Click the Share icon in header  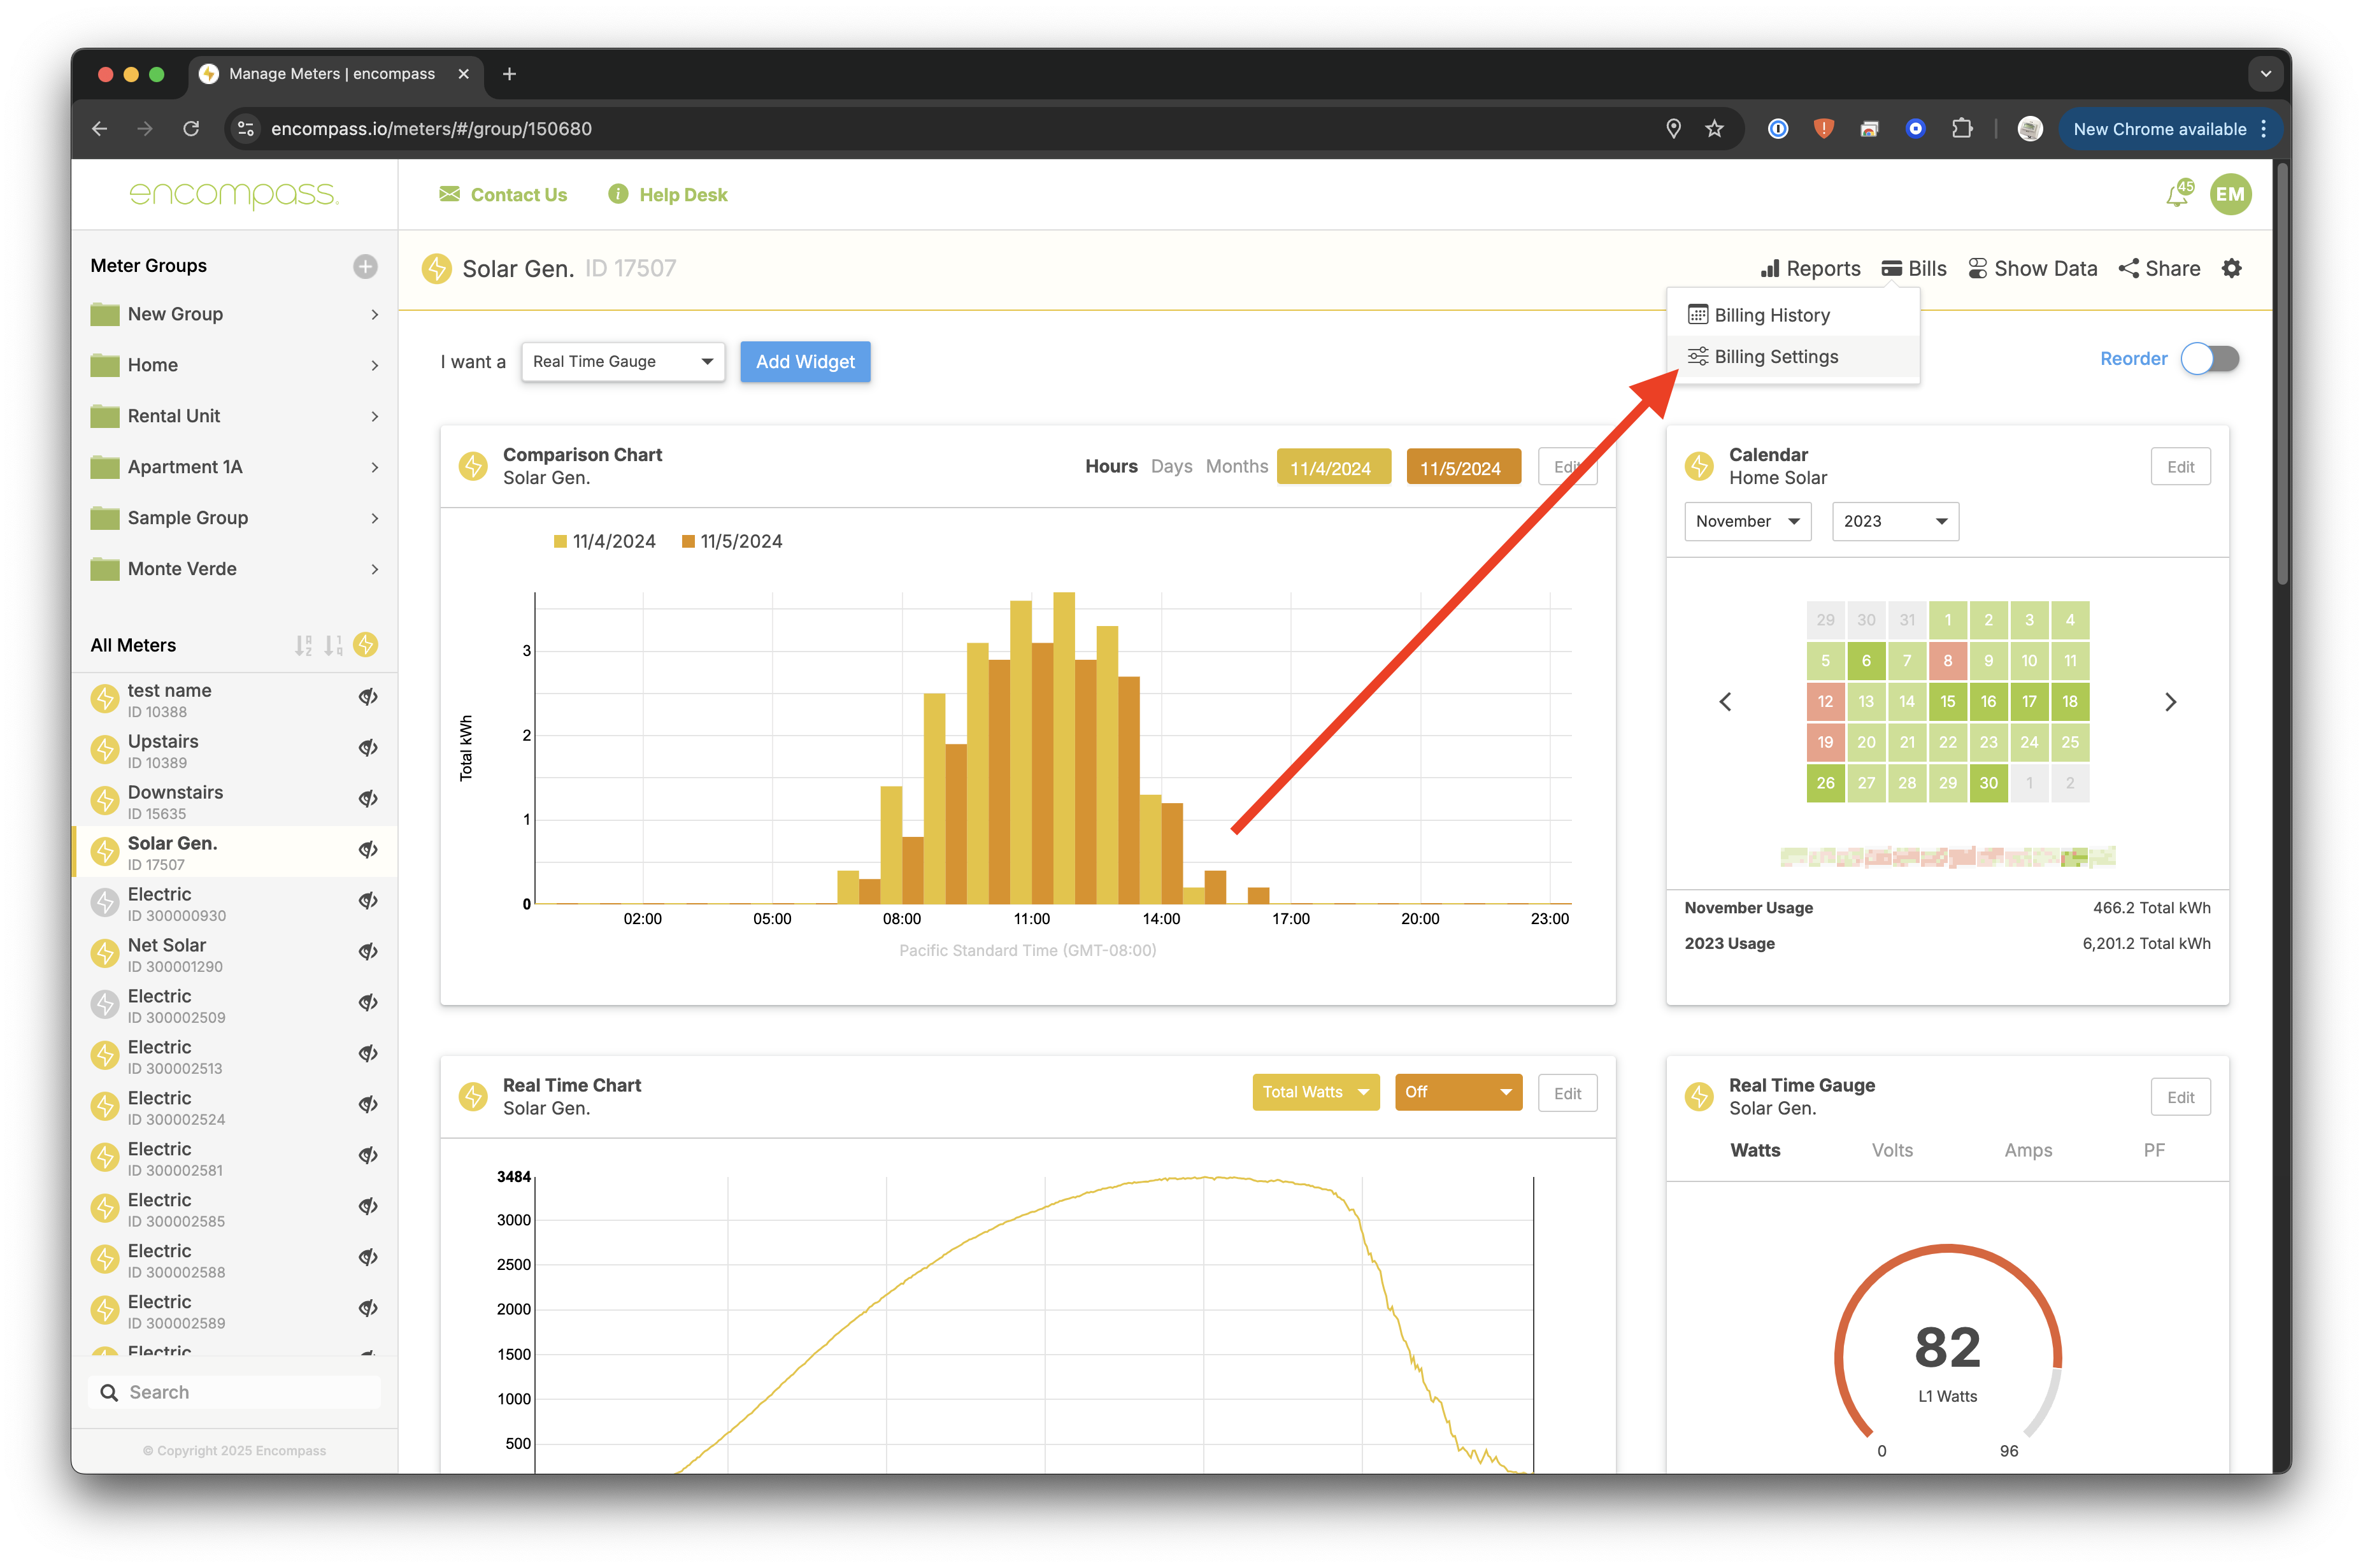[x=2128, y=268]
